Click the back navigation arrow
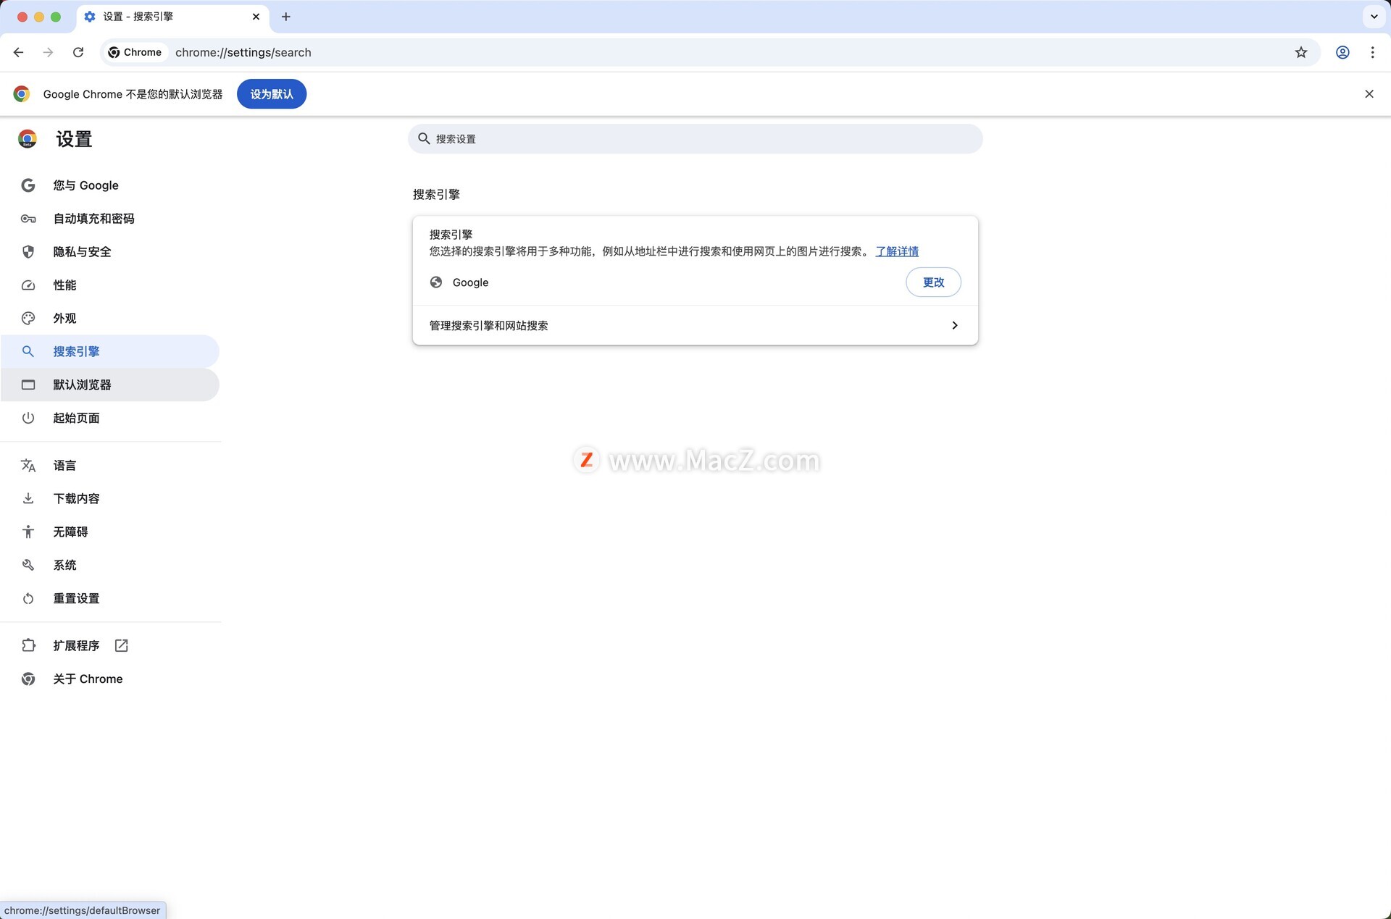The height and width of the screenshot is (919, 1391). [19, 52]
